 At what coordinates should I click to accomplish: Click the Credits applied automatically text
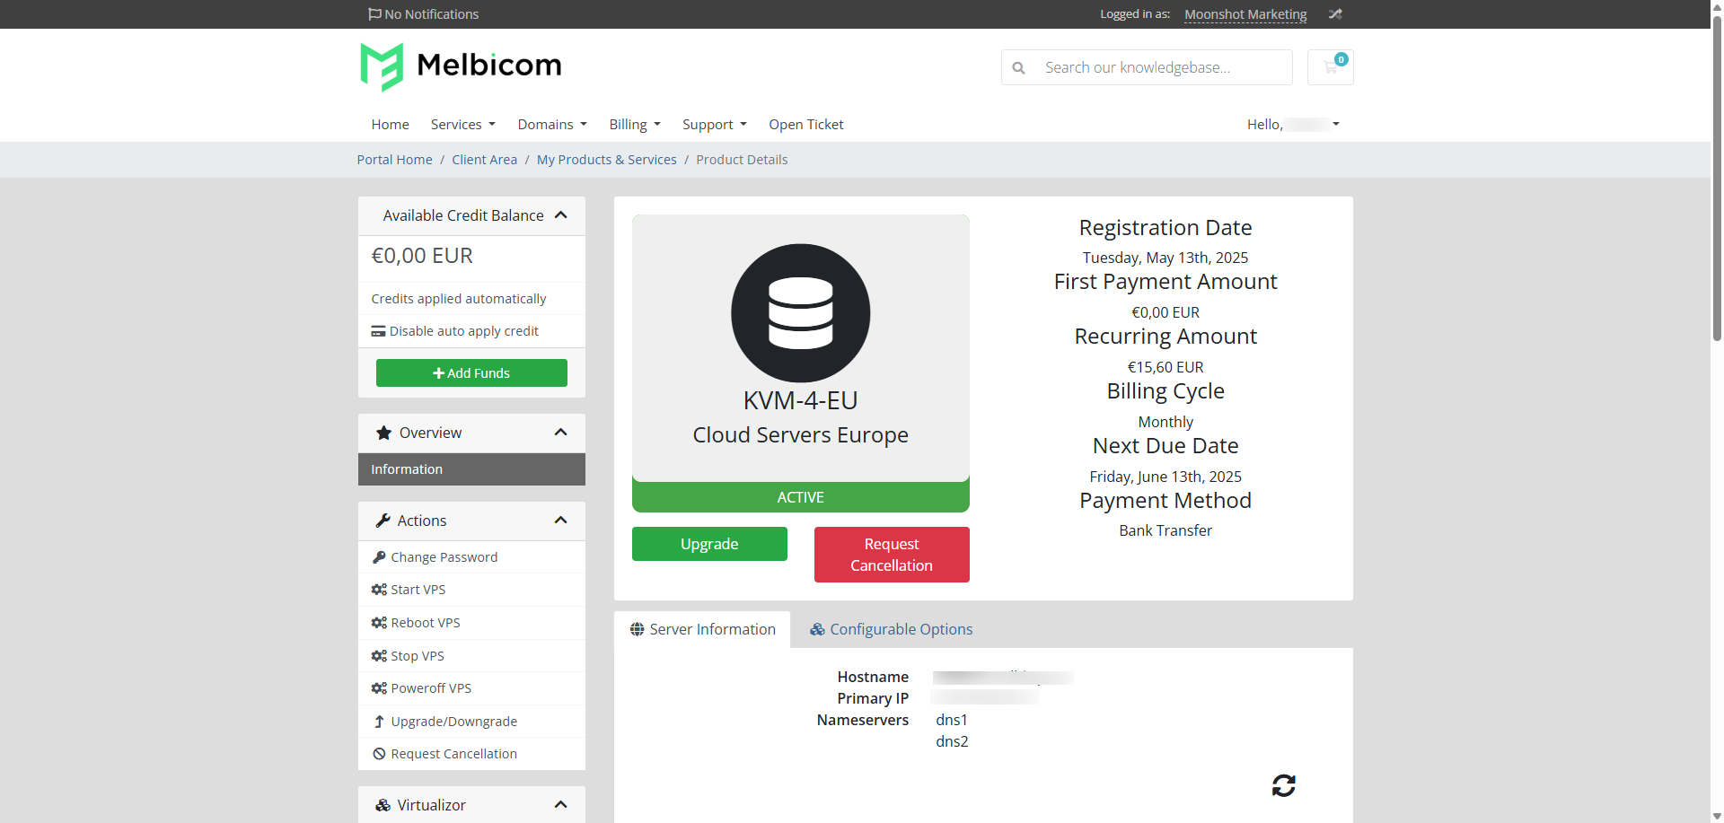pos(458,299)
